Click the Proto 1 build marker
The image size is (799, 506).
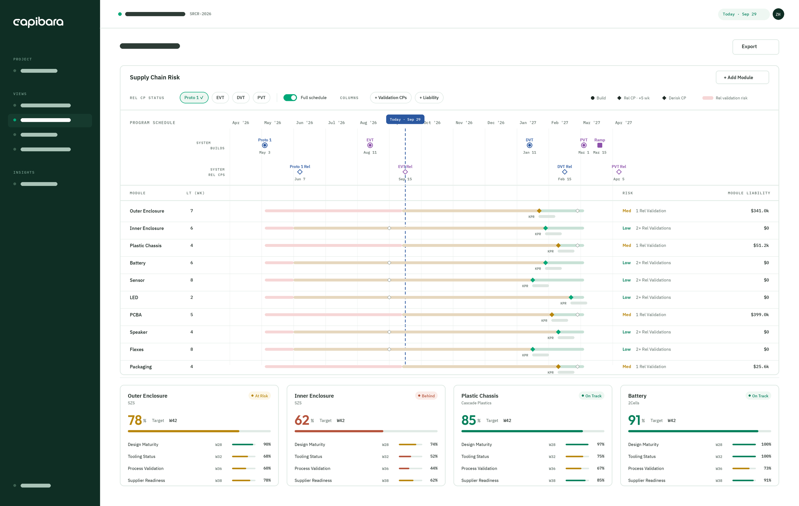pyautogui.click(x=265, y=145)
